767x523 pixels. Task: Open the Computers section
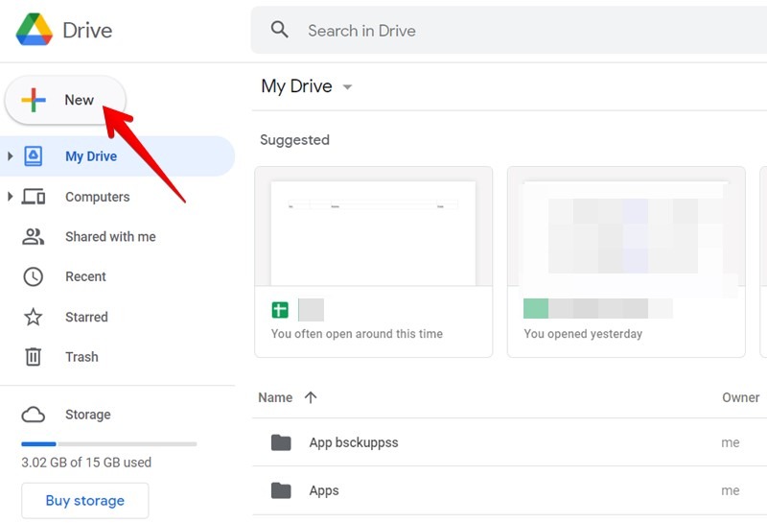(98, 197)
